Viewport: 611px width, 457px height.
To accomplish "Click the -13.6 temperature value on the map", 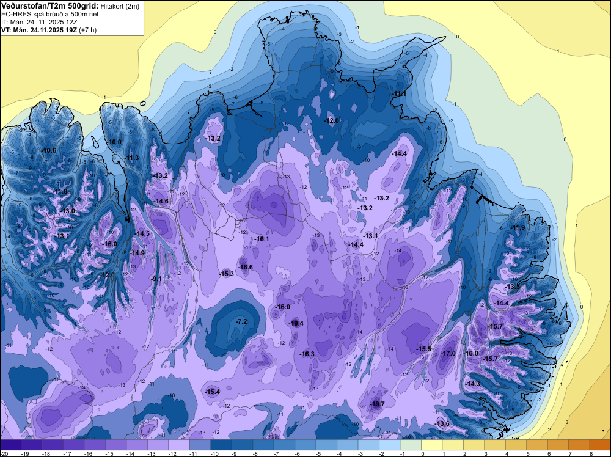I will point(442,423).
